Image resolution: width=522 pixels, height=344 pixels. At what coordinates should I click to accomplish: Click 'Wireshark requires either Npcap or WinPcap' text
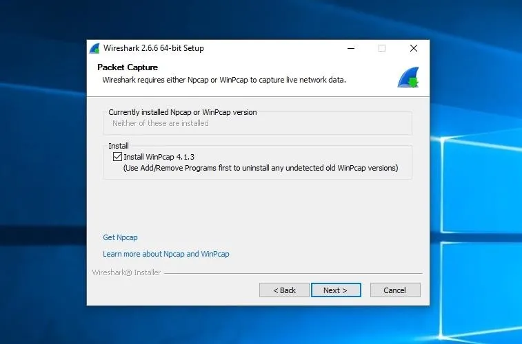pyautogui.click(x=224, y=80)
